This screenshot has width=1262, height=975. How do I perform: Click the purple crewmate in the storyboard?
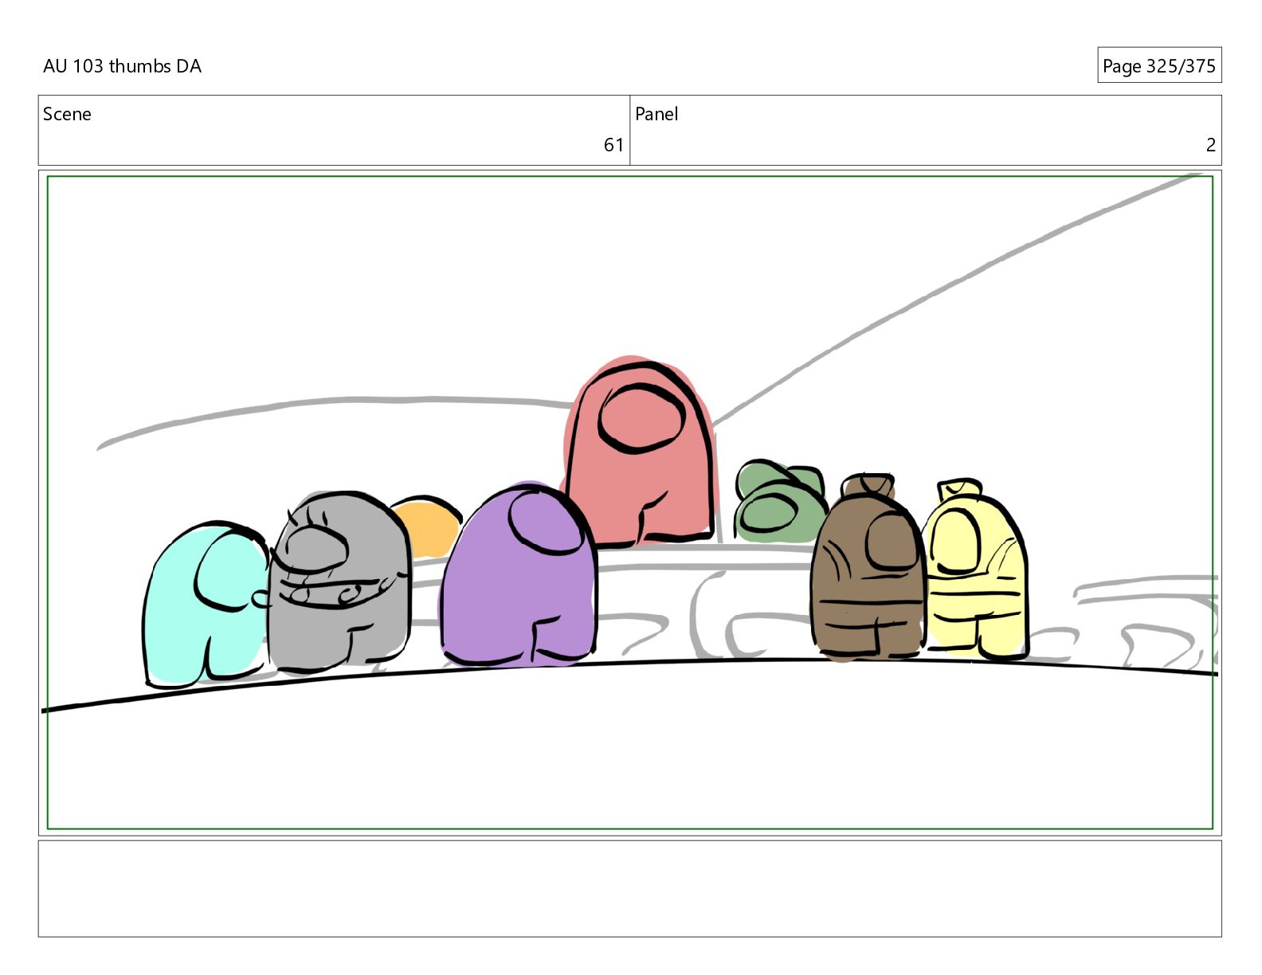(518, 575)
